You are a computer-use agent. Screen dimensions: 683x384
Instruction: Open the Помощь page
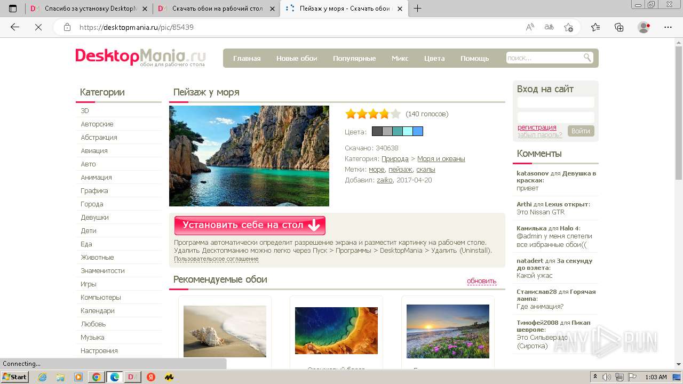(474, 58)
